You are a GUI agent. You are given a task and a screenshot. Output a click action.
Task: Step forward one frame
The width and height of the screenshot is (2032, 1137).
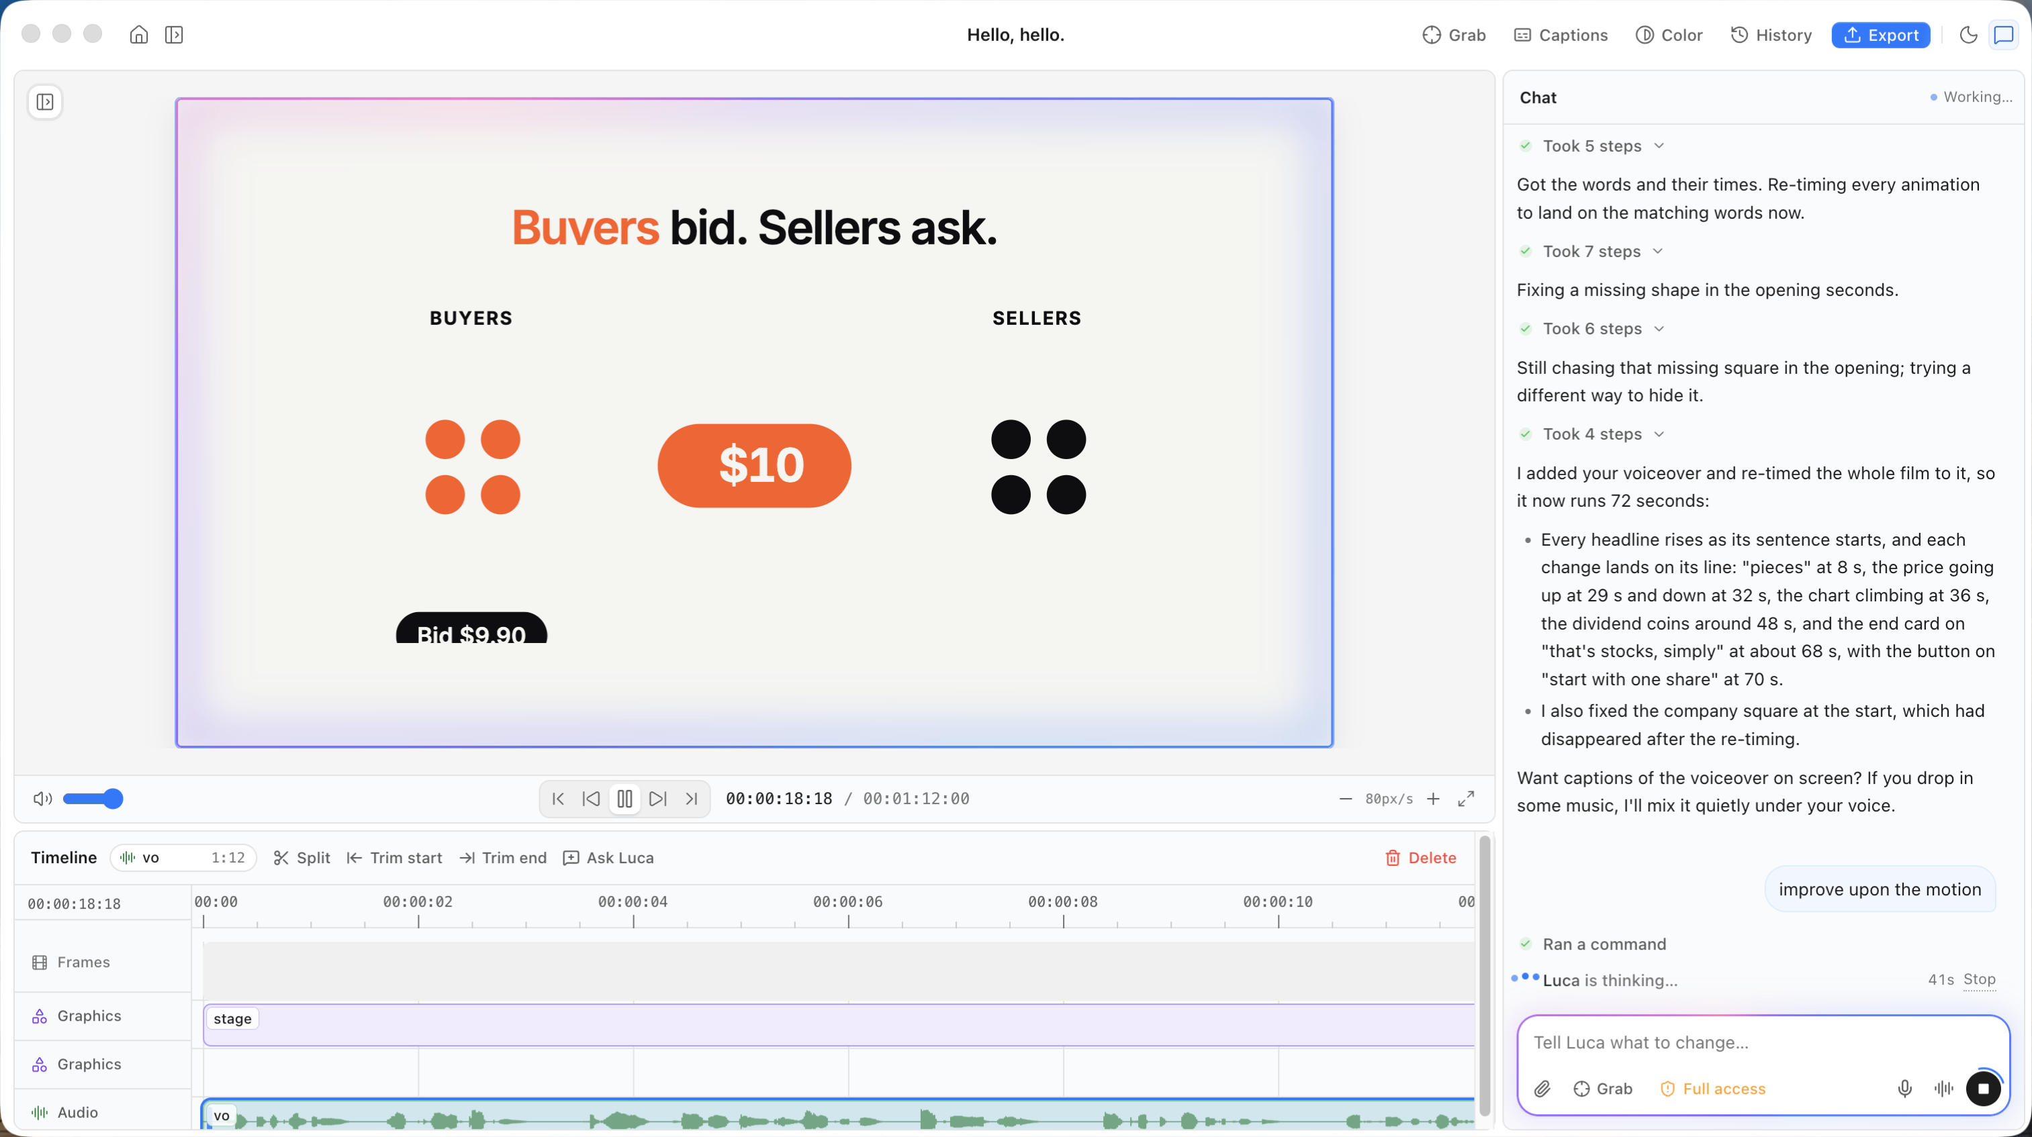(x=658, y=799)
